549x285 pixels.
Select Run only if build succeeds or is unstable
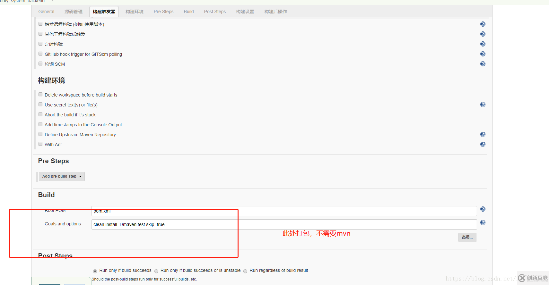pos(156,271)
